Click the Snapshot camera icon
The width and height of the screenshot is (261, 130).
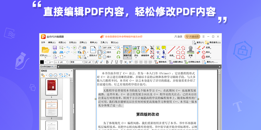pos(84,48)
